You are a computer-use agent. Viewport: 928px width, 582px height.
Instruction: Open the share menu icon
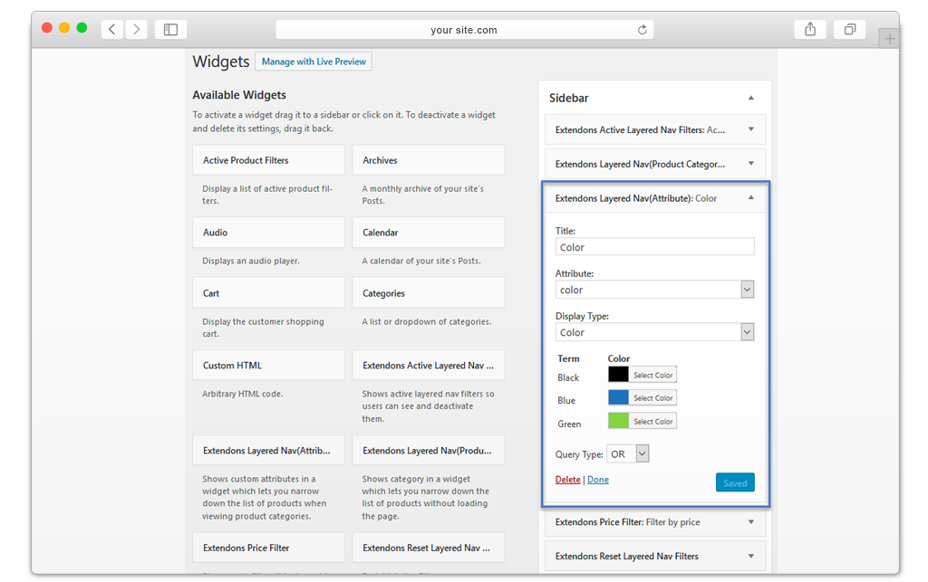click(x=810, y=29)
